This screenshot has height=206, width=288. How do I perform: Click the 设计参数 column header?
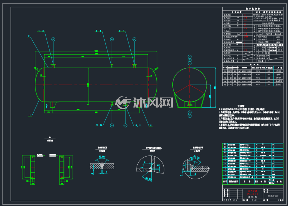coord(237,12)
